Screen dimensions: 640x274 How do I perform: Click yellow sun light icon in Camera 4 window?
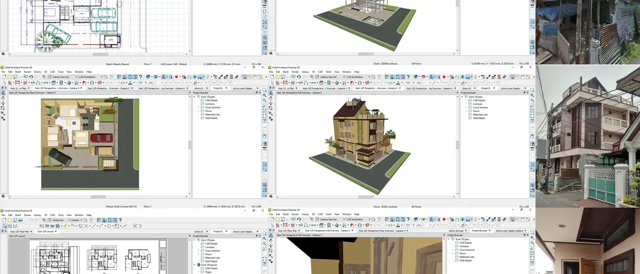pyautogui.click(x=208, y=77)
